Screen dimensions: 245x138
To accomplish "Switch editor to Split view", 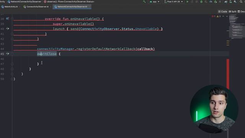I will coord(232,11).
